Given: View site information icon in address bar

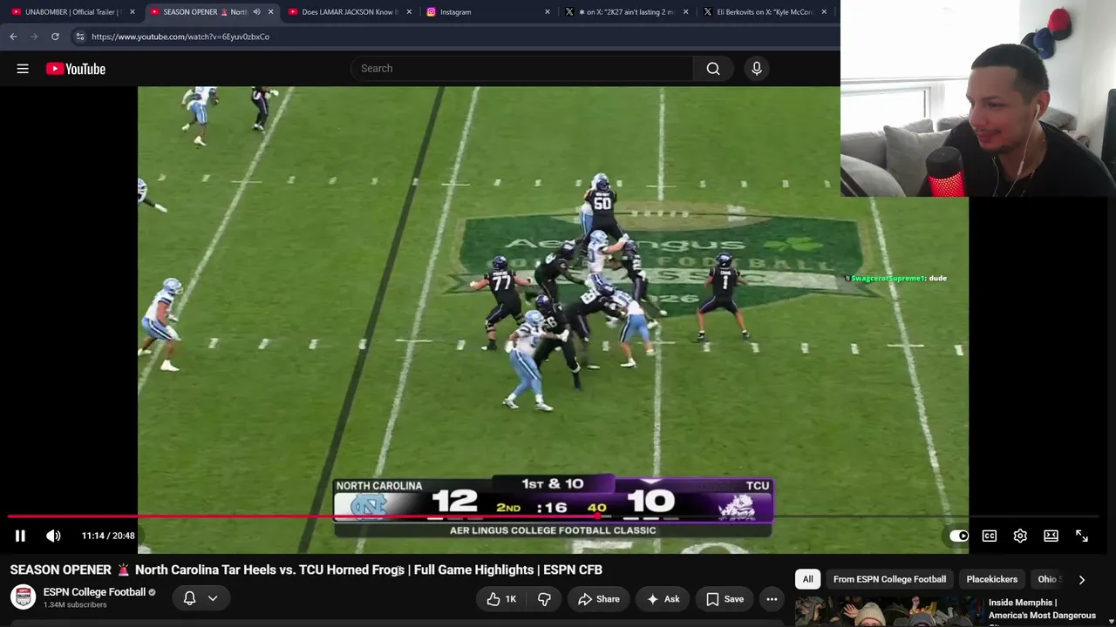Looking at the screenshot, I should click(x=79, y=37).
